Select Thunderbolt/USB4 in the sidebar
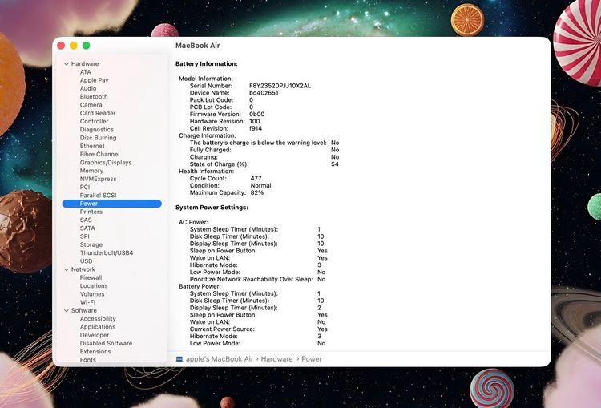 (107, 253)
